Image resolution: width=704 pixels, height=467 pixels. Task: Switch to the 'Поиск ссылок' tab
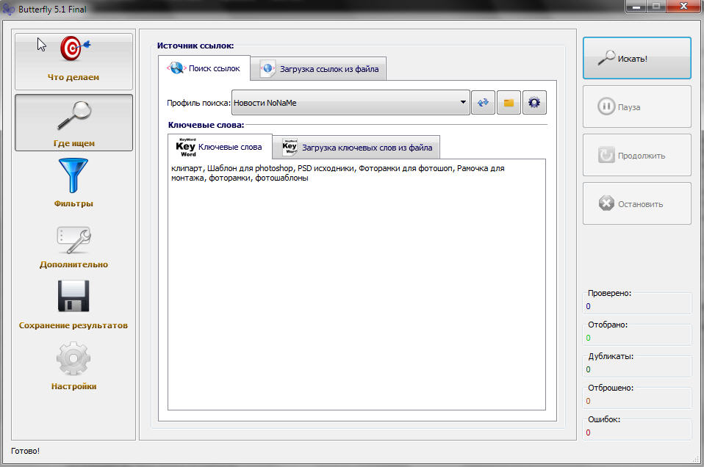tap(204, 68)
